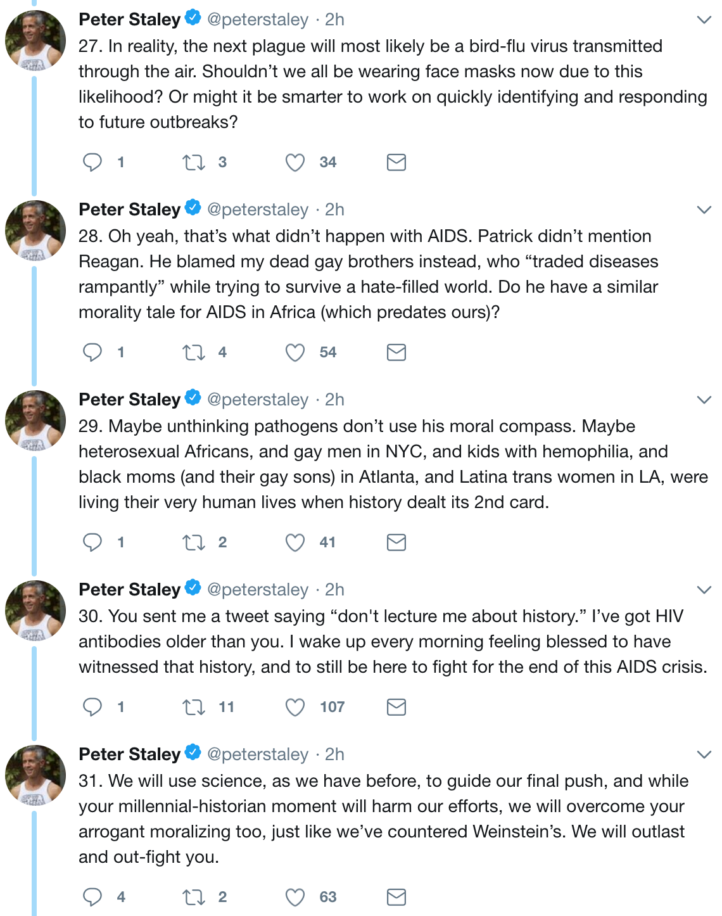Retweet tweet 30 with 11 retweets
The height and width of the screenshot is (916, 722).
[x=193, y=707]
